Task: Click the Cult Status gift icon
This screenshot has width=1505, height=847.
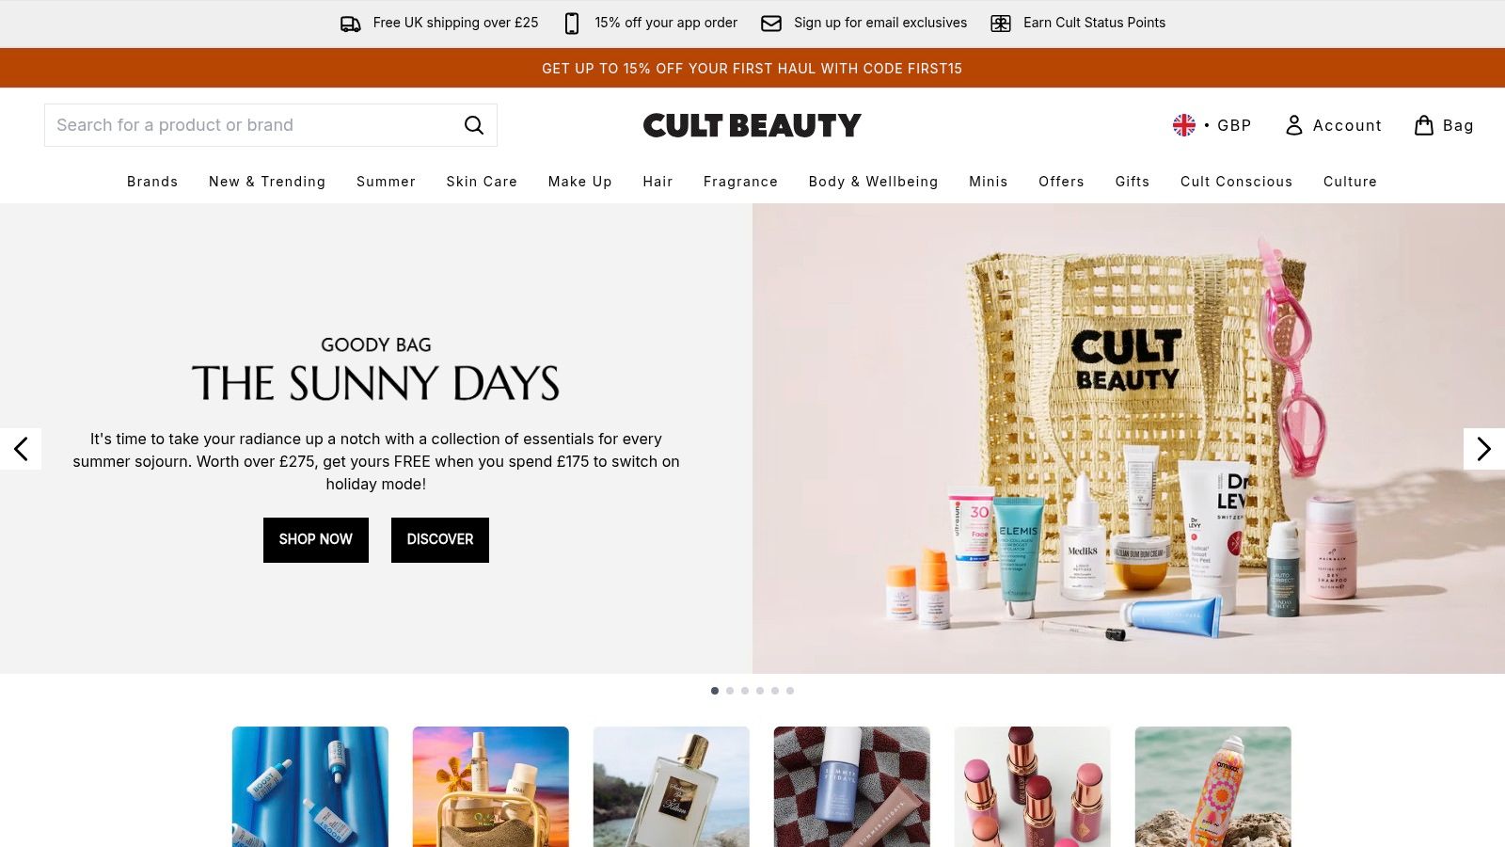Action: 1001,24
